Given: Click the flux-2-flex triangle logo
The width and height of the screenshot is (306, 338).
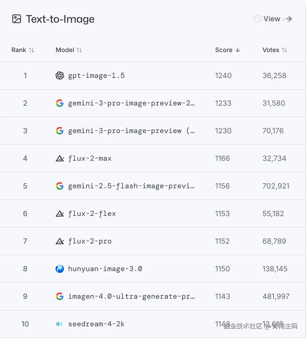Looking at the screenshot, I should tap(60, 214).
